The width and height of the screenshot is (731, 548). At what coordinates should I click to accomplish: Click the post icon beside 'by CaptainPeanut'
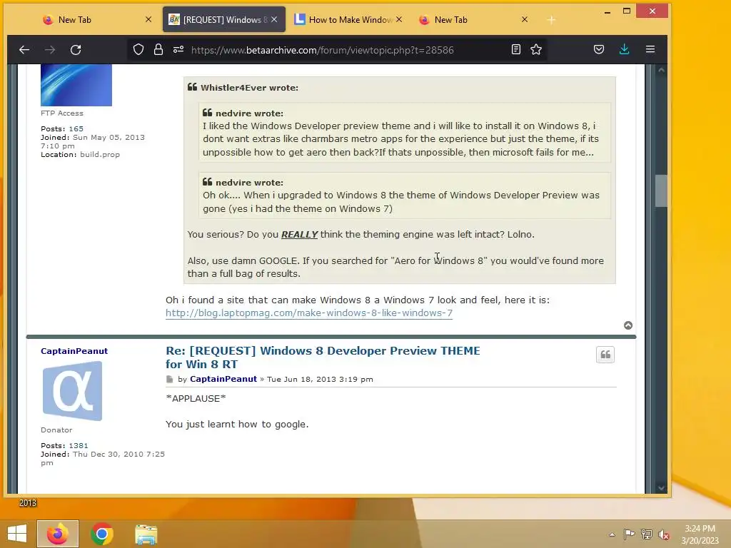[170, 380]
